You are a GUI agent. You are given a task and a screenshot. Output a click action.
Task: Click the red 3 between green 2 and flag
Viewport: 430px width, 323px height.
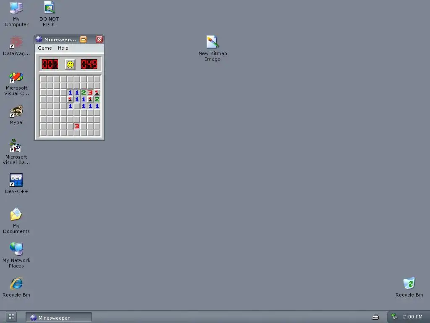[90, 93]
